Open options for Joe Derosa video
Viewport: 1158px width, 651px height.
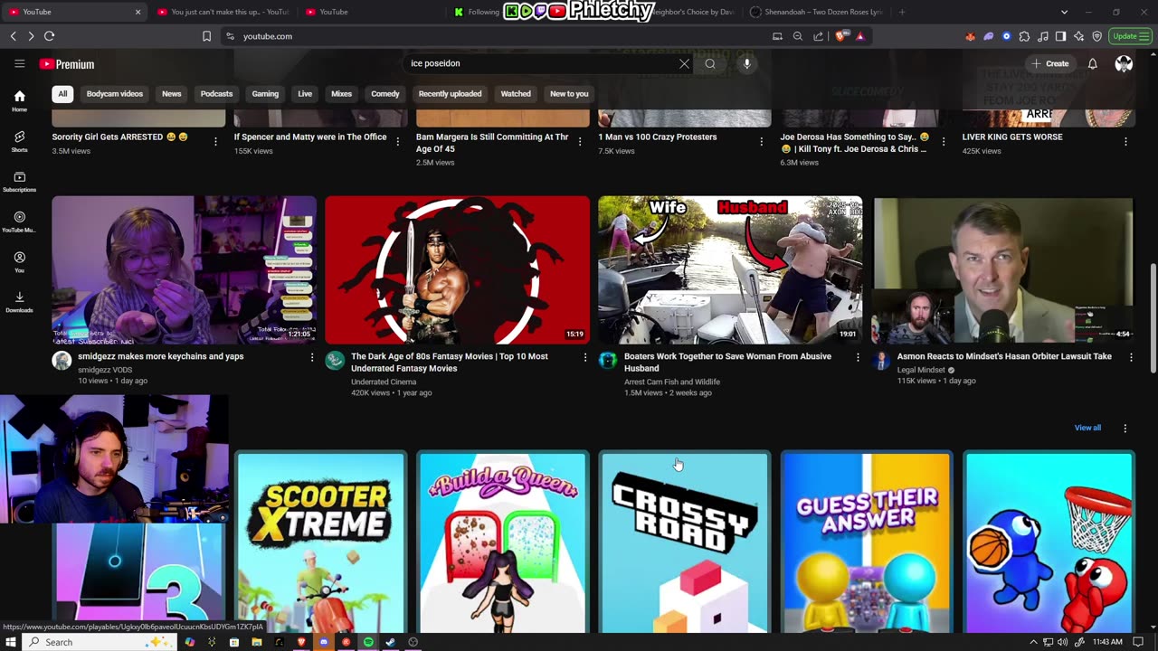coord(944,141)
